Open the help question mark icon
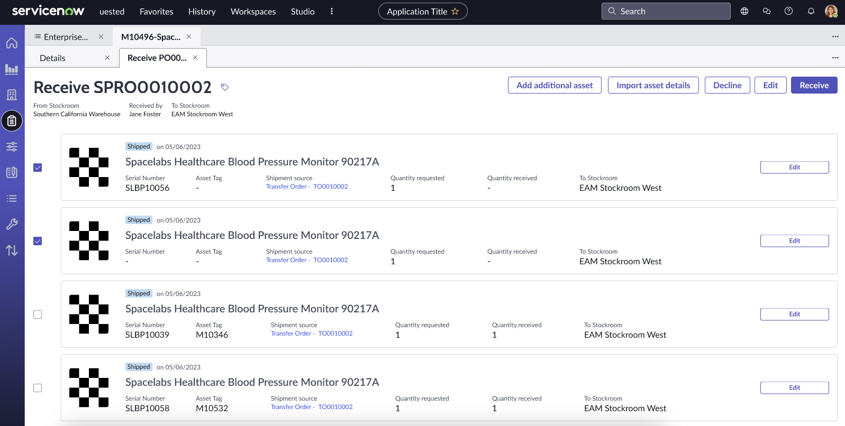This screenshot has width=845, height=426. point(789,11)
